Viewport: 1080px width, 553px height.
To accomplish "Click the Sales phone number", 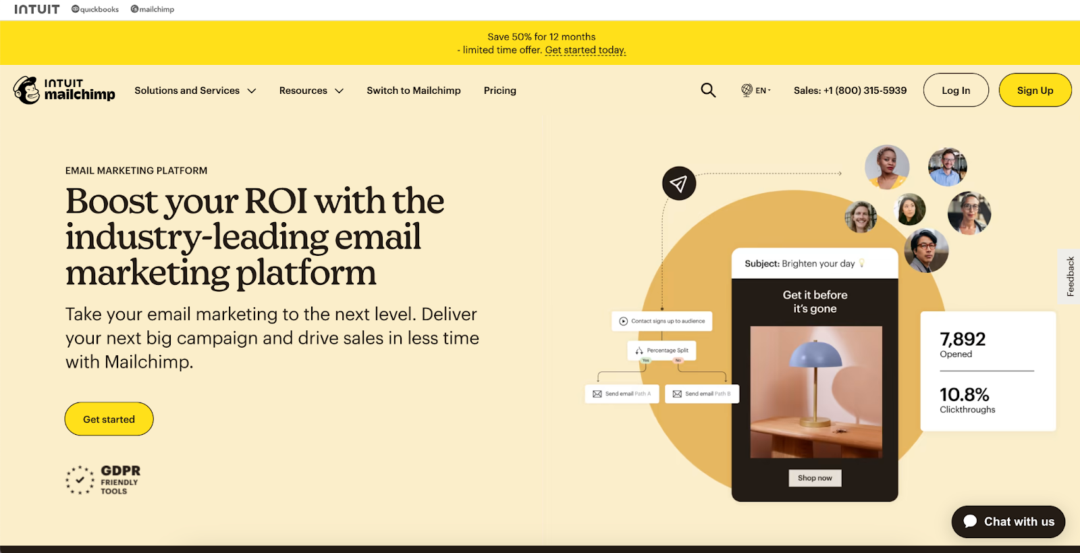I will coord(850,90).
